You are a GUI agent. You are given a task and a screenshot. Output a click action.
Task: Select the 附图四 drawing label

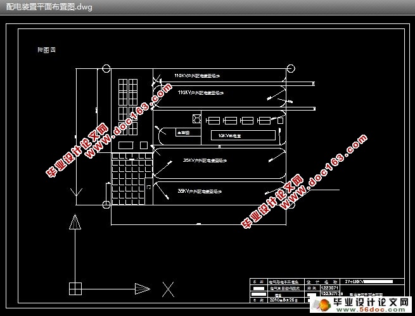[47, 50]
